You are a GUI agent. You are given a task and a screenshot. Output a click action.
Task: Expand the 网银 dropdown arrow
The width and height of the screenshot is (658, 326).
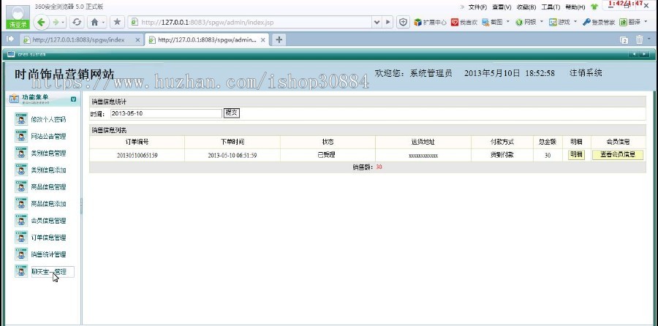pyautogui.click(x=541, y=21)
